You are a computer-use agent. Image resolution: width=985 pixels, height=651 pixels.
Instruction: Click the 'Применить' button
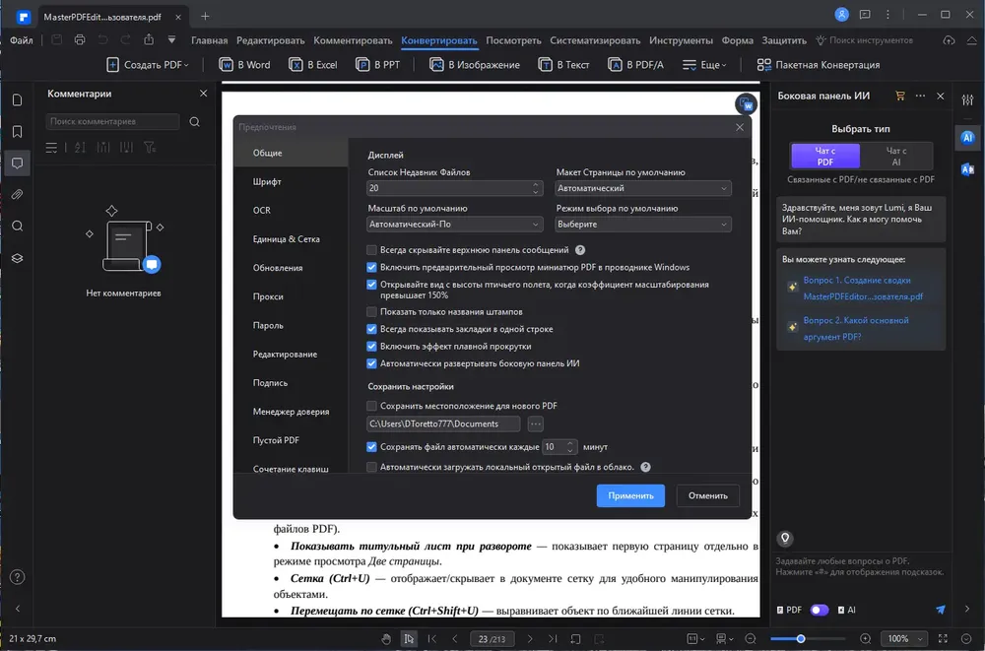630,495
